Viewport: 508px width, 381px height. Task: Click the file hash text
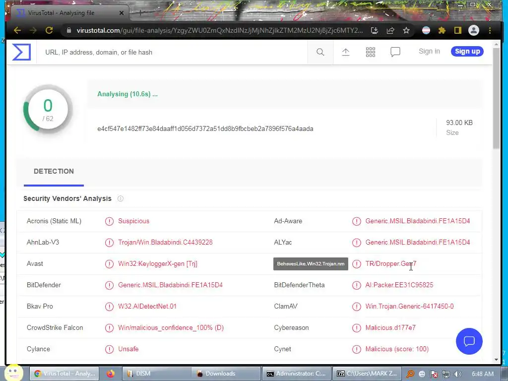pyautogui.click(x=205, y=129)
